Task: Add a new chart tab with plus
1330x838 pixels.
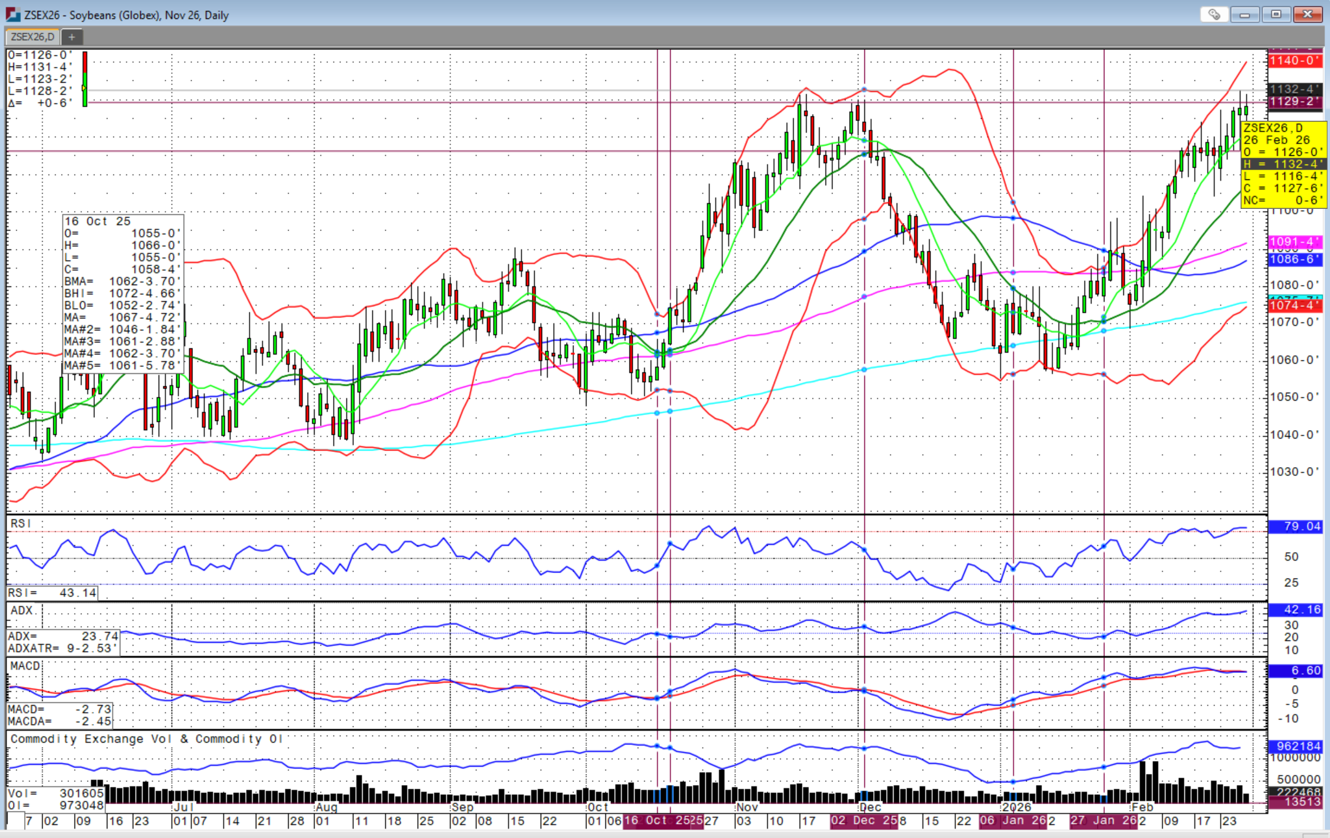Action: 72,37
